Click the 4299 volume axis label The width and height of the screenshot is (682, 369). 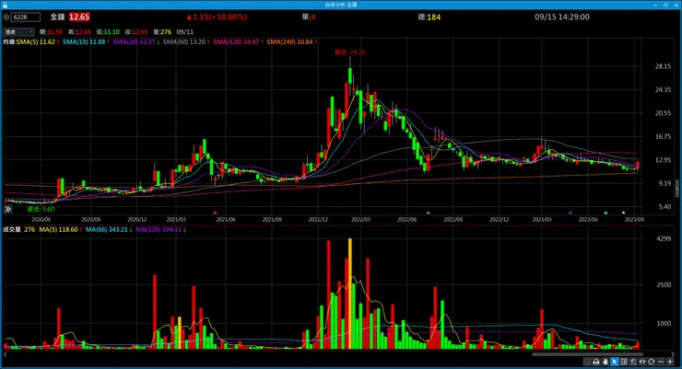coord(664,238)
